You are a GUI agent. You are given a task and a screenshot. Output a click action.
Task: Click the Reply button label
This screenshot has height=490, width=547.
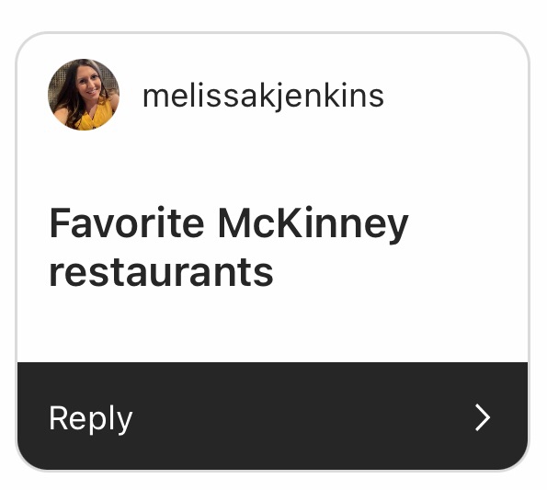click(x=91, y=419)
